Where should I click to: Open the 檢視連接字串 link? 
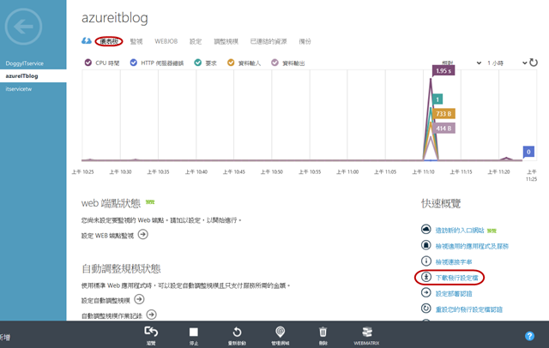point(454,262)
